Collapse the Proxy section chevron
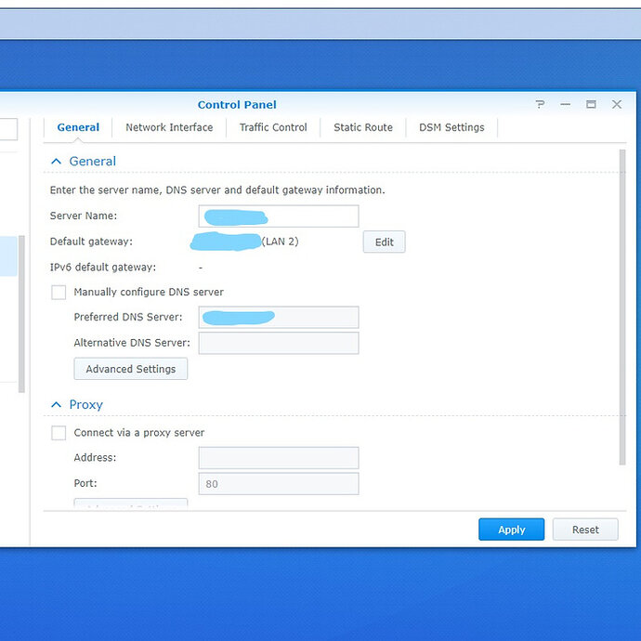The height and width of the screenshot is (641, 641). [56, 405]
